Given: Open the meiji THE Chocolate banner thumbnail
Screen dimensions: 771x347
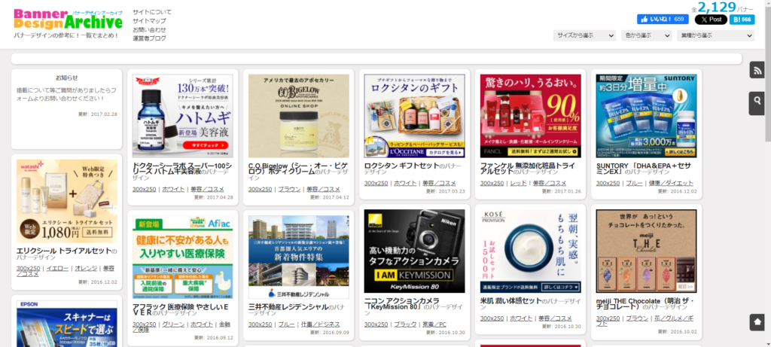Looking at the screenshot, I should pos(647,251).
